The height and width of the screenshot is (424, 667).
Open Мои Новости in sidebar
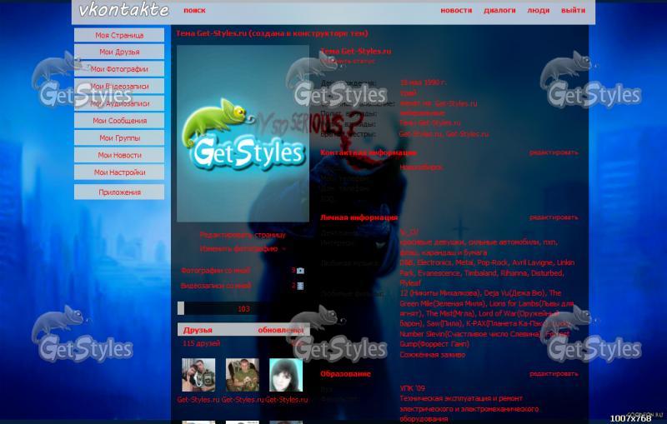tap(119, 155)
